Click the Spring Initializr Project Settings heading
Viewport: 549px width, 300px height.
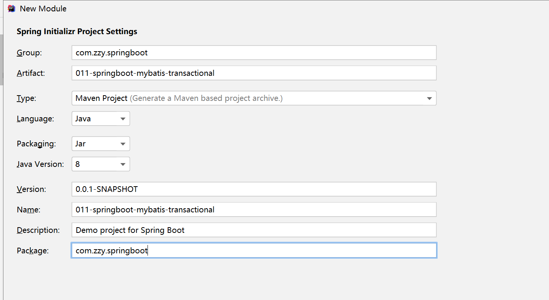77,31
